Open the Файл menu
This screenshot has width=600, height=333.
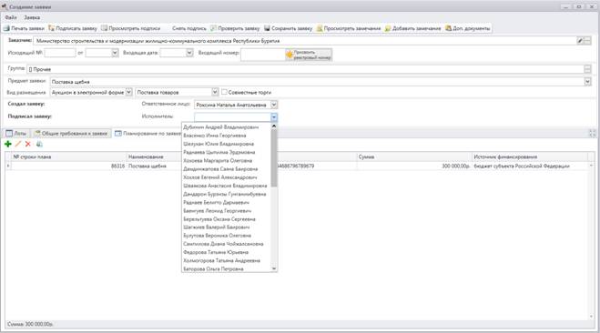pos(11,17)
